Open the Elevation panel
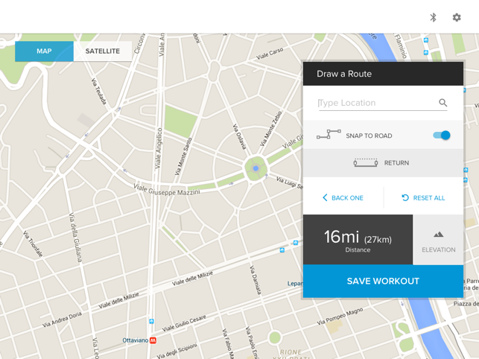This screenshot has height=359, width=479. click(438, 240)
